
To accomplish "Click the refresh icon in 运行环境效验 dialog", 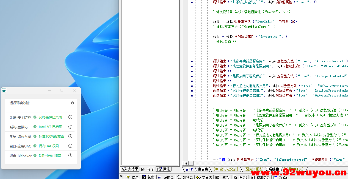I will point(72,103).
